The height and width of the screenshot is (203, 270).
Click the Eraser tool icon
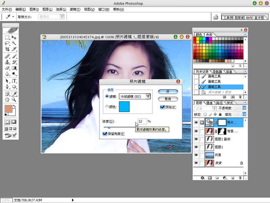click(x=7, y=68)
